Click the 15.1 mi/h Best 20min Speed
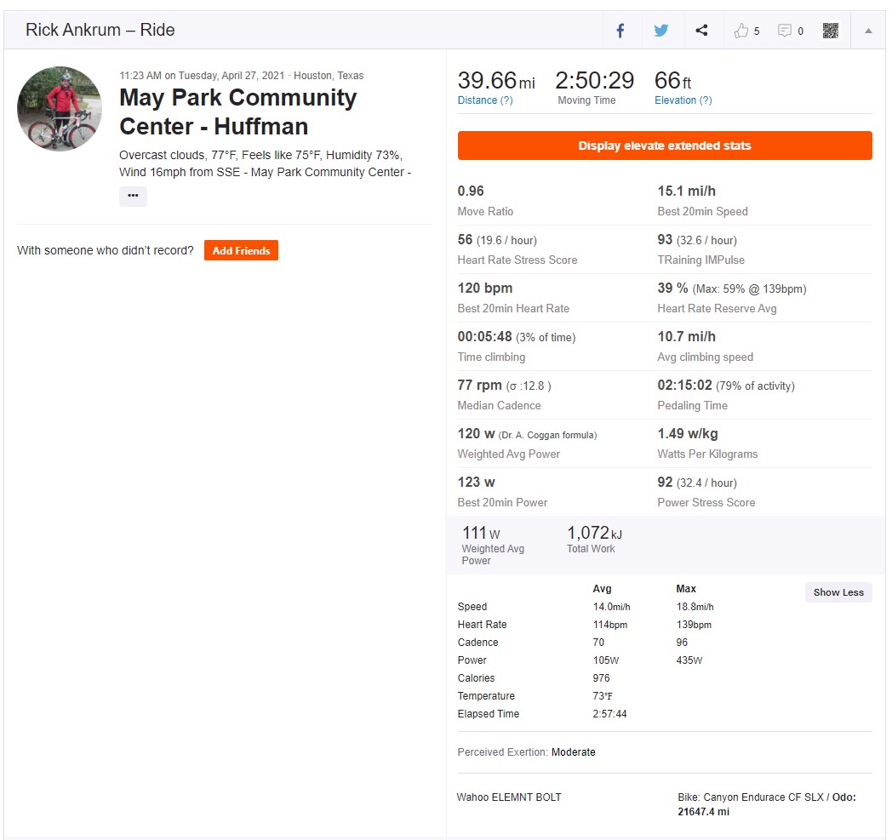This screenshot has height=840, width=892. pyautogui.click(x=686, y=191)
